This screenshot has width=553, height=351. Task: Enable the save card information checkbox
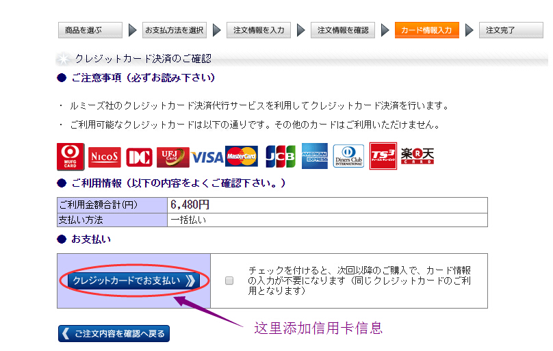click(229, 281)
